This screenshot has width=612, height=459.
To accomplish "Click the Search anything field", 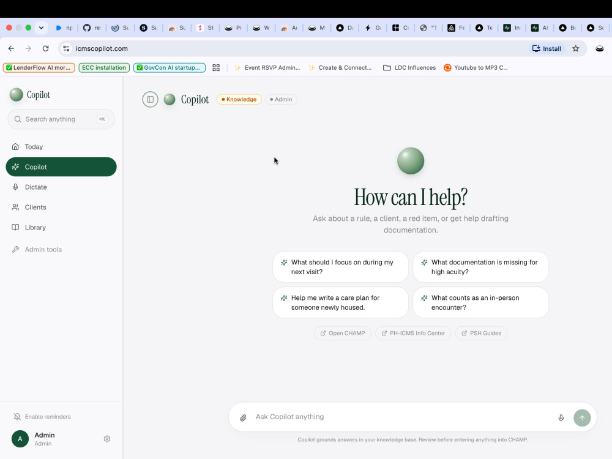I will 61,119.
